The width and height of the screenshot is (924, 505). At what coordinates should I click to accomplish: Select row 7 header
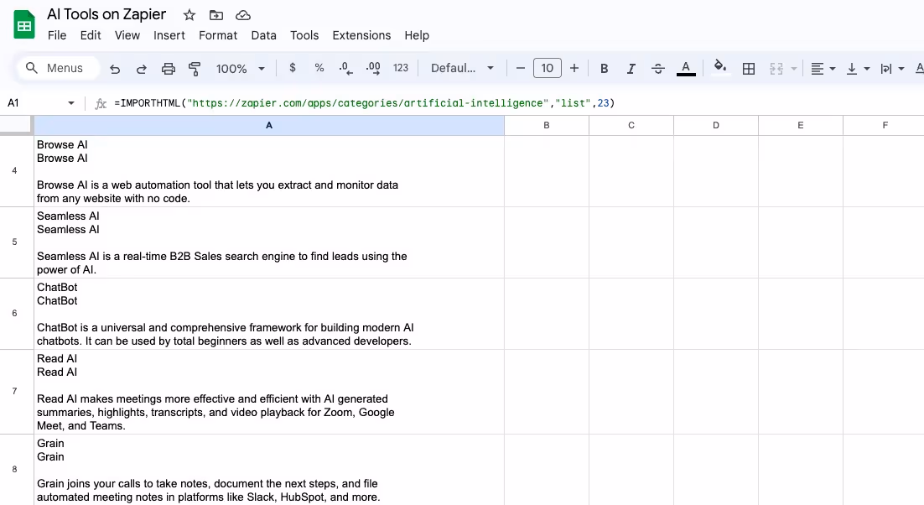(15, 391)
